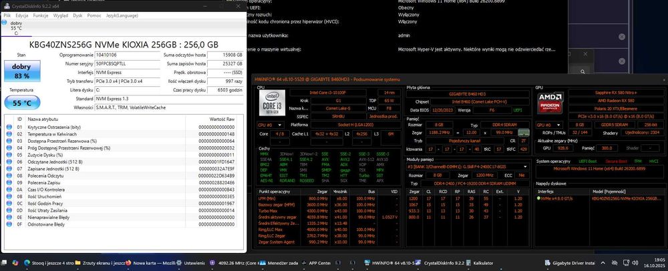The image size is (668, 271).
Task: Click the 'dobry 83 %' health status button
Action: 22,71
